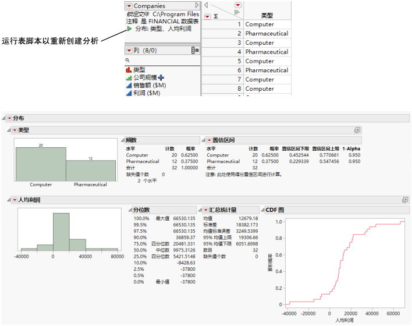Click the 类型 column header in data table
The image size is (412, 326).
point(267,15)
